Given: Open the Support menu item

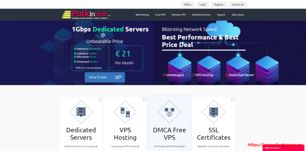Looking at the screenshot, I should [x=221, y=15].
